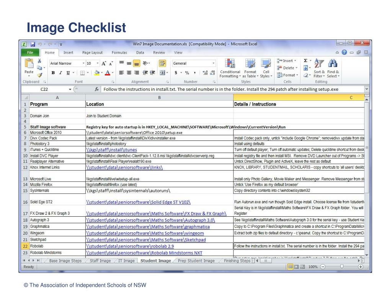Click Format cells button in Cells group
Image resolution: width=392 pixels, height=294 pixels.
pyautogui.click(x=287, y=75)
